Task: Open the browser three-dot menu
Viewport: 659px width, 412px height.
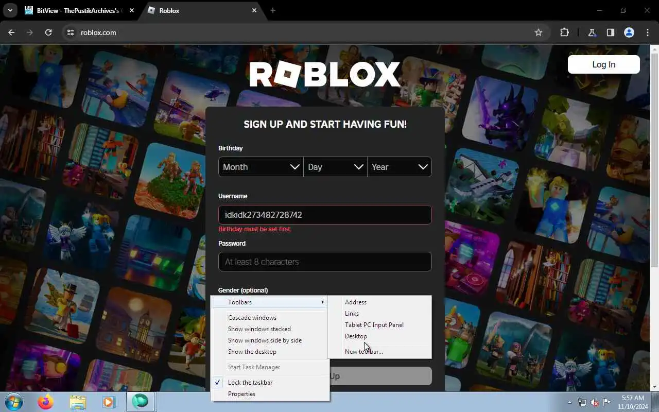Action: click(x=648, y=32)
